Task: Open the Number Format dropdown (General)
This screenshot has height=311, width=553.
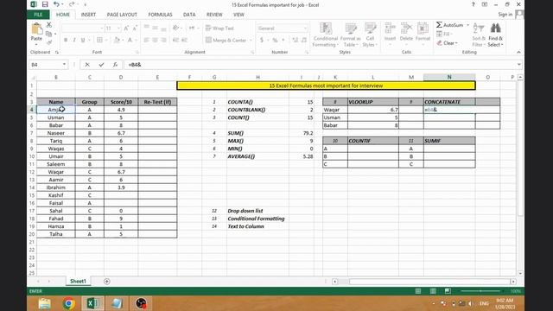Action: [x=305, y=29]
